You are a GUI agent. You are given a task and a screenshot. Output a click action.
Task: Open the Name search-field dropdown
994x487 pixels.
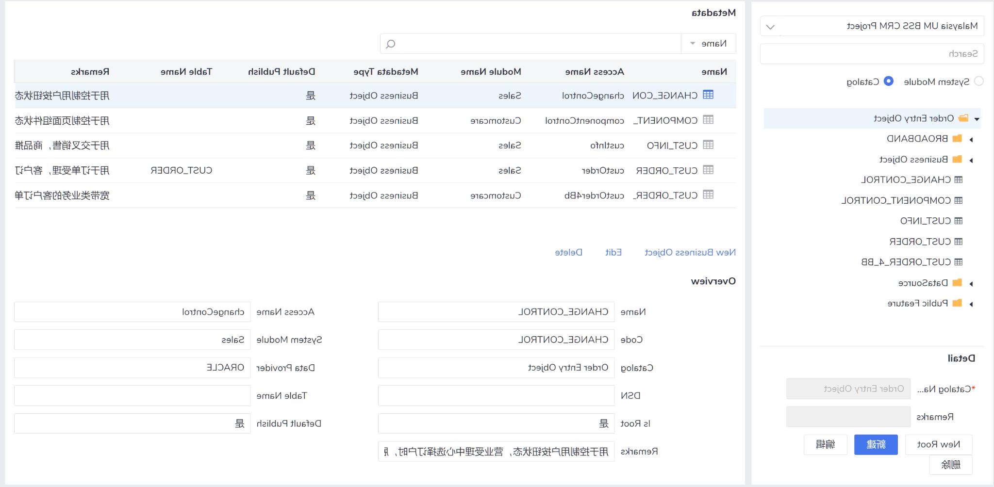click(x=709, y=44)
